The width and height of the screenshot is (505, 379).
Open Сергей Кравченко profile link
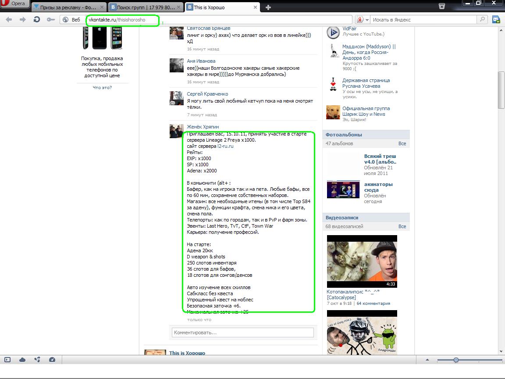(x=207, y=94)
